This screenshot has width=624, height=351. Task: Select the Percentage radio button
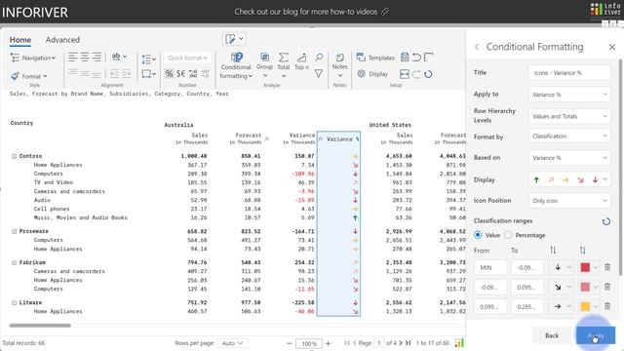pyautogui.click(x=508, y=235)
